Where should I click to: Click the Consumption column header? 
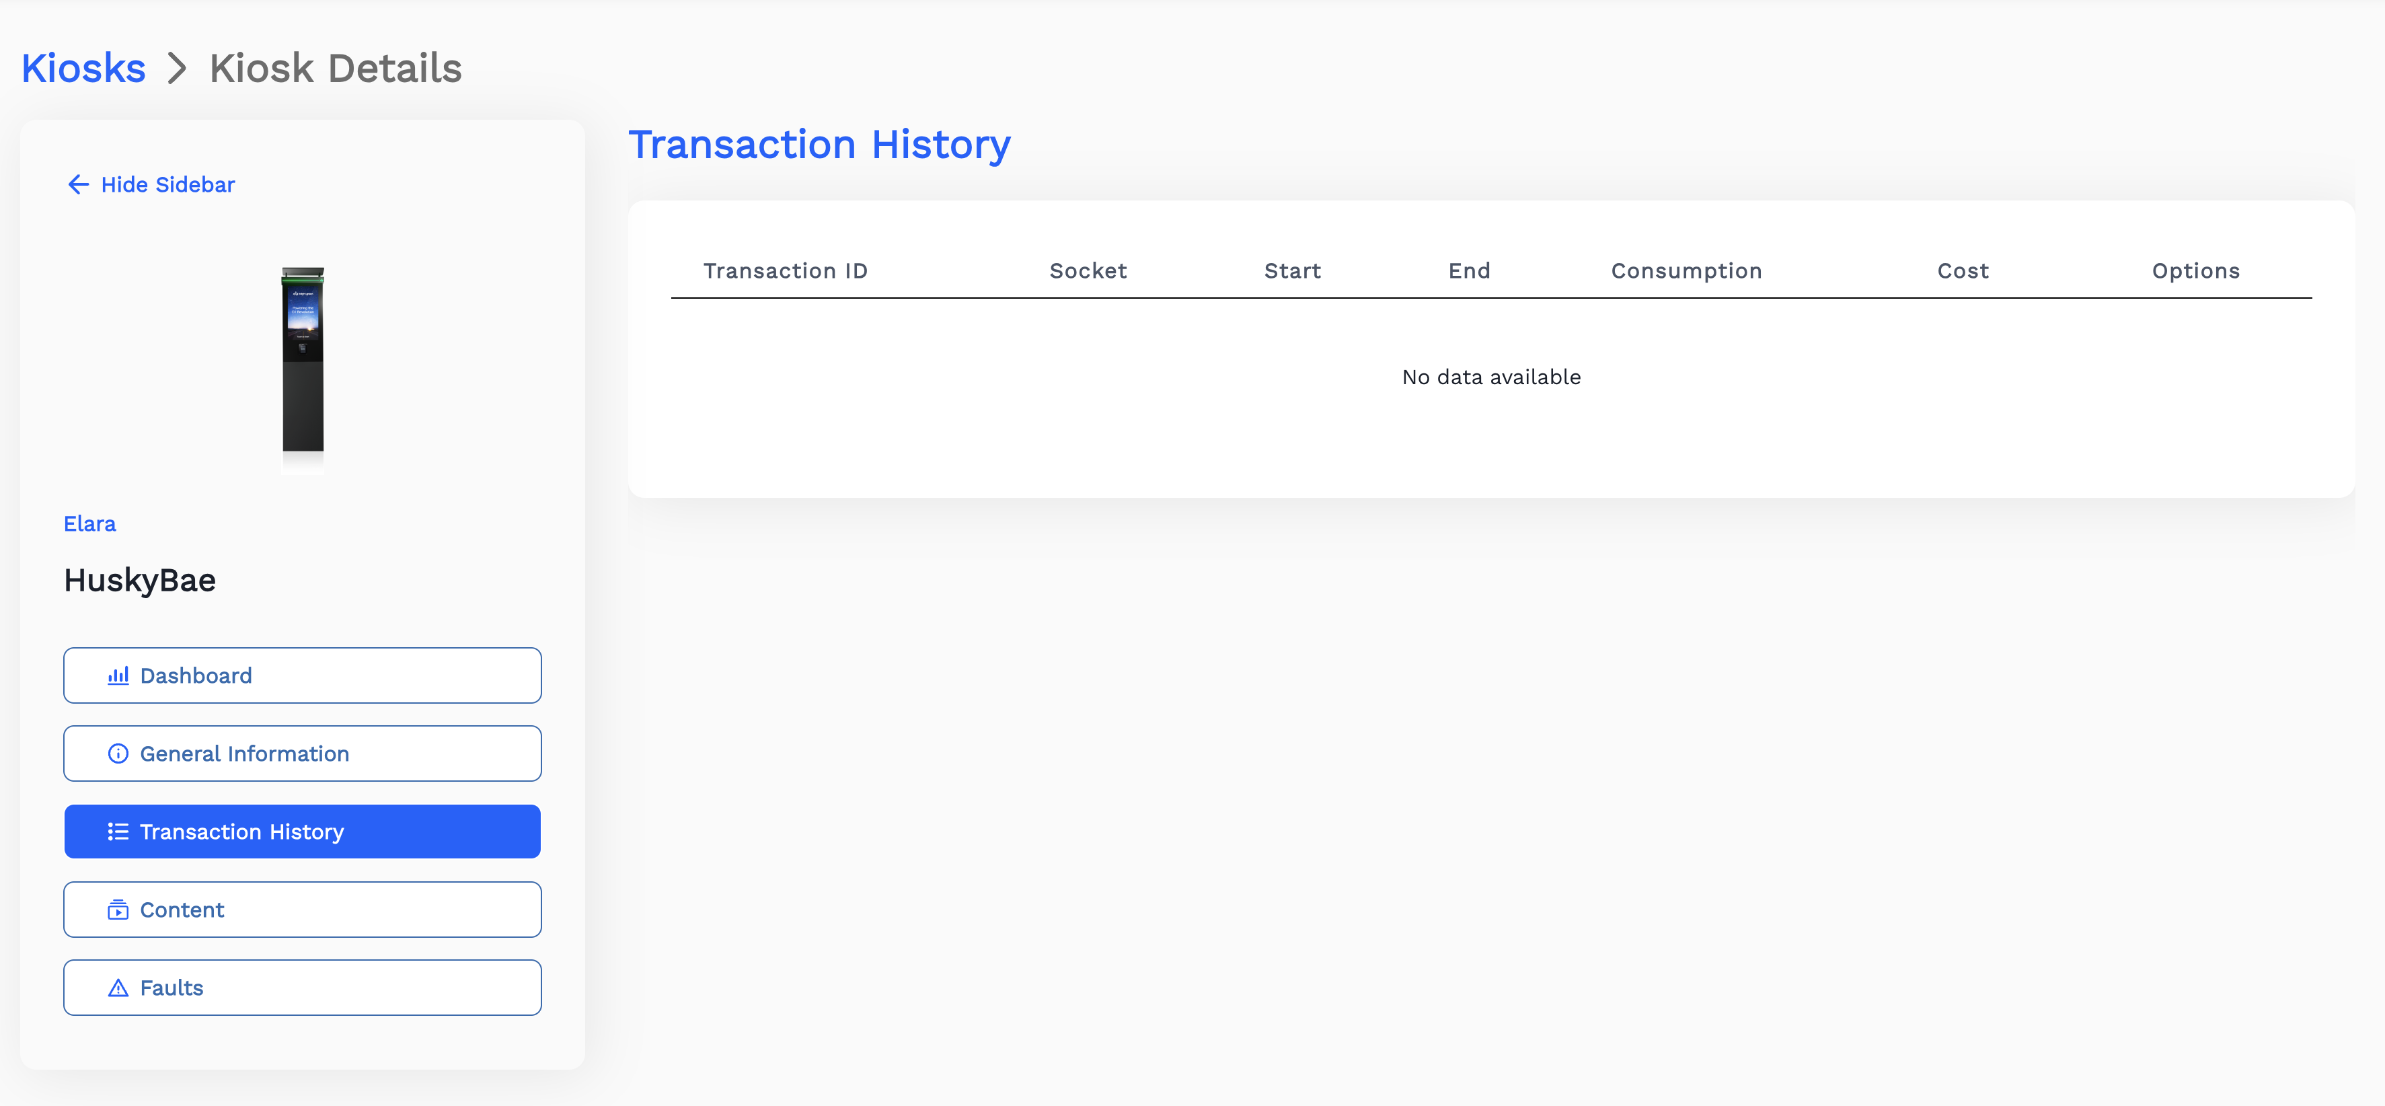click(1686, 270)
